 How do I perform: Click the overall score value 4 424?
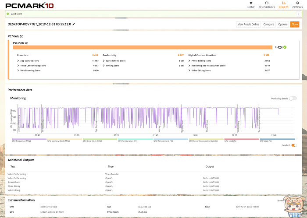pos(278,47)
